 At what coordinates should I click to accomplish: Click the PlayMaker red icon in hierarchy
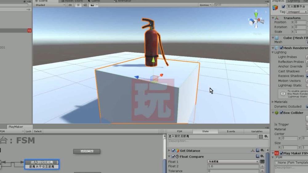30,30
